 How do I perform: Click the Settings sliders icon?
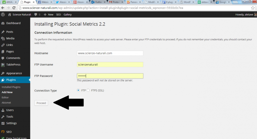click(x=3, y=123)
